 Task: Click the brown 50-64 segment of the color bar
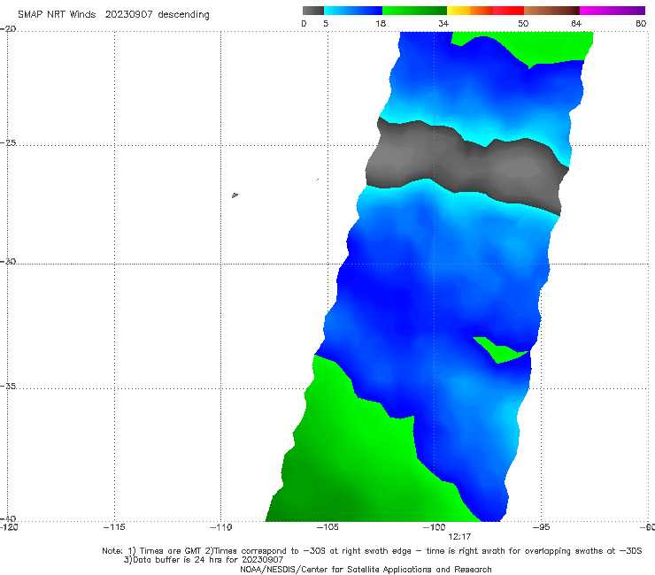click(x=551, y=11)
